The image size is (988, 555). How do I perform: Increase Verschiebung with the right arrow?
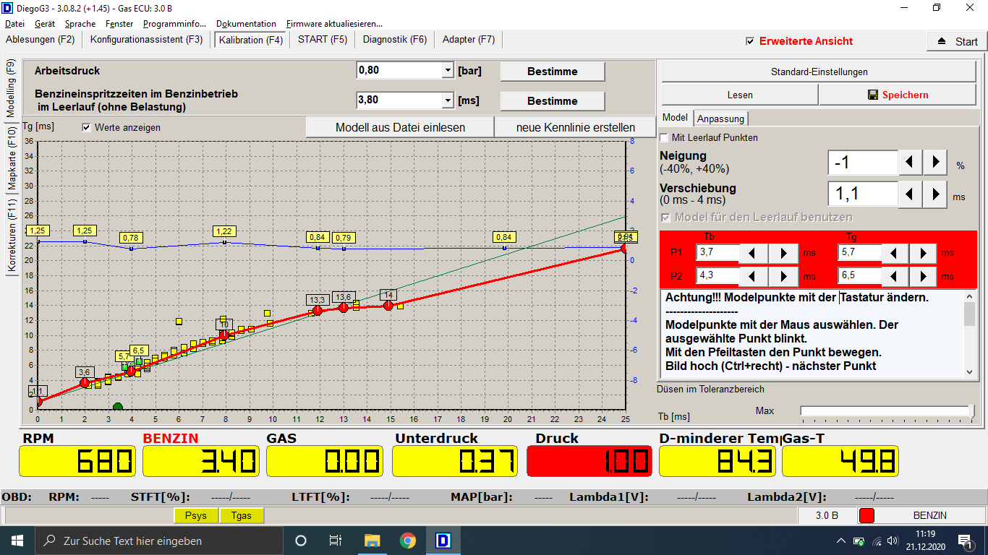click(x=935, y=194)
